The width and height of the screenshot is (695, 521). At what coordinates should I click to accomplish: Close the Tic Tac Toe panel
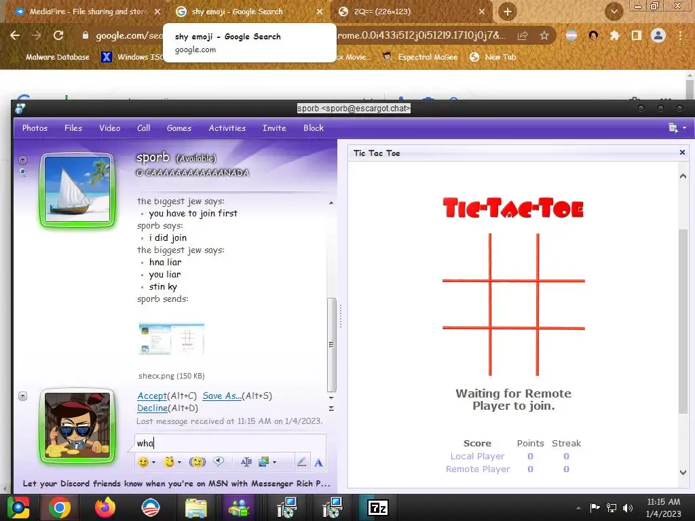[x=682, y=153]
